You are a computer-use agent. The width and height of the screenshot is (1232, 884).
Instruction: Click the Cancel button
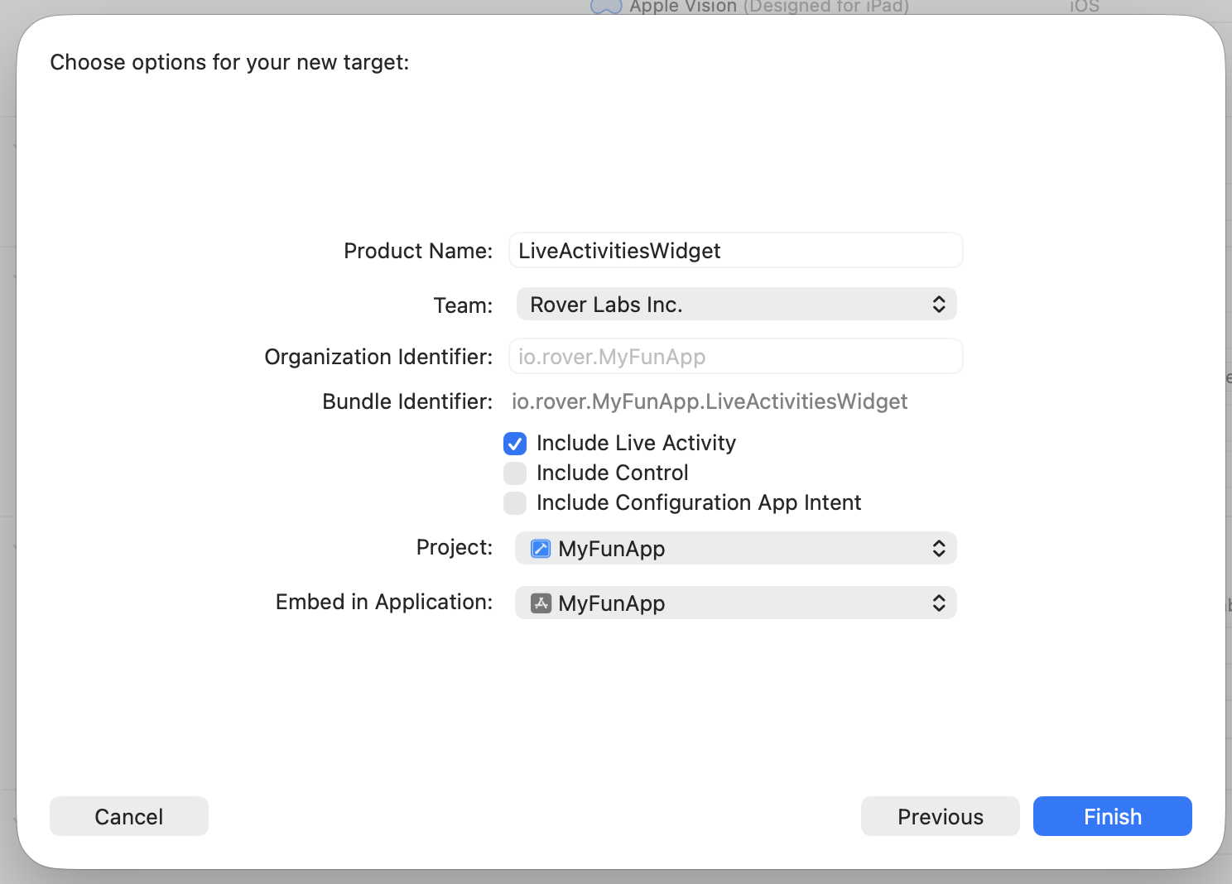[x=128, y=816]
